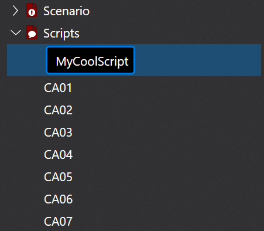The image size is (264, 231).
Task: Click the Scripts speech-bubble file icon
Action: (32, 32)
